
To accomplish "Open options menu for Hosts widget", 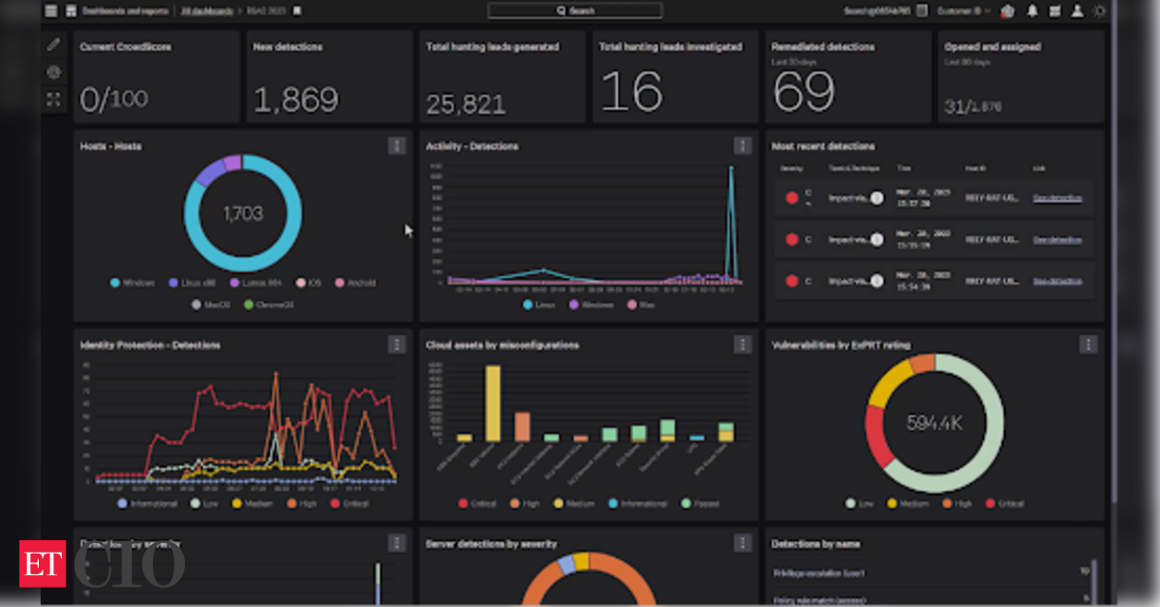I will [x=396, y=145].
